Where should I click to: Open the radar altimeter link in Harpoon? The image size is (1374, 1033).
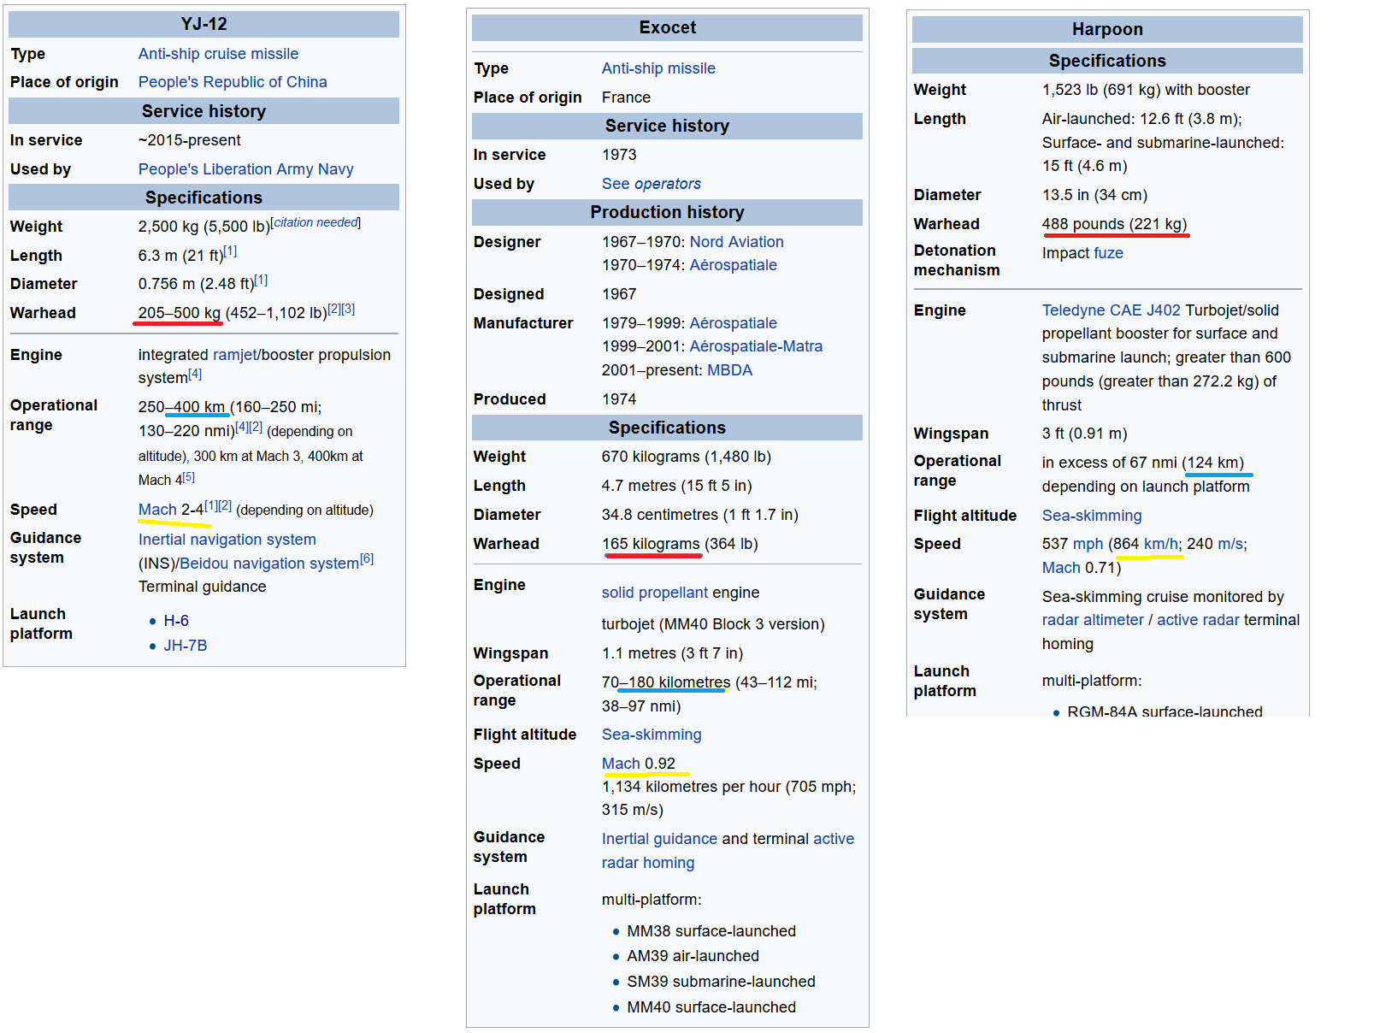(x=1093, y=620)
